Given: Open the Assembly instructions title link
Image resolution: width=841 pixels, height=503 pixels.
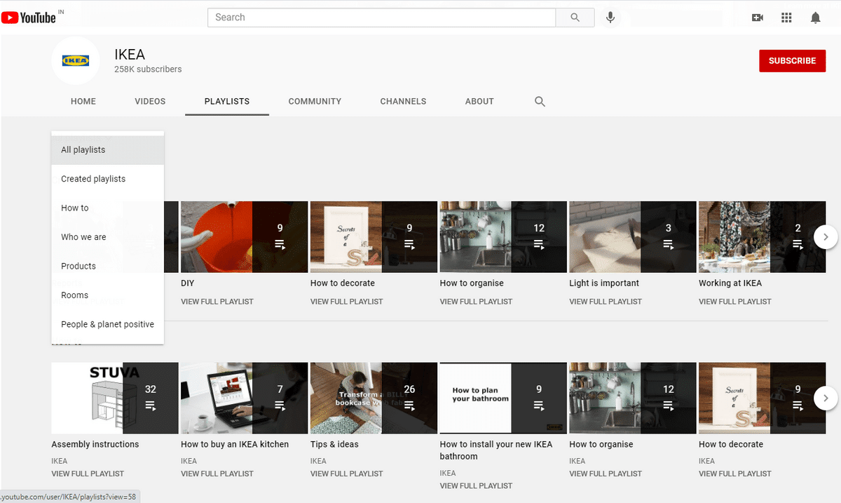Looking at the screenshot, I should click(95, 445).
